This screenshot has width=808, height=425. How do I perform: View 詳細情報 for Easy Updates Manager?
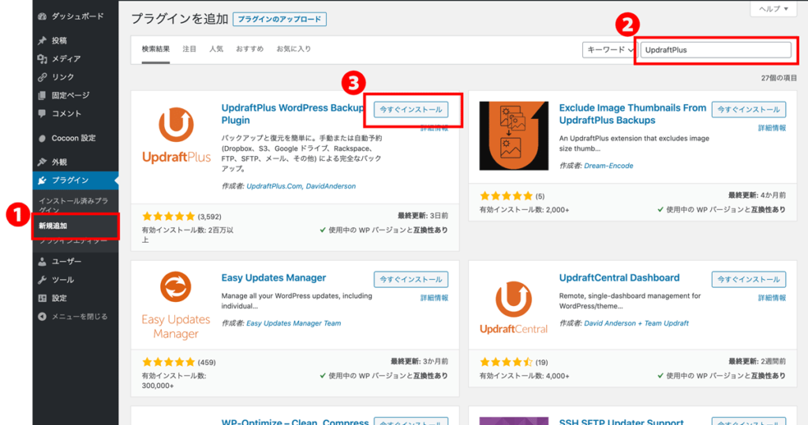[x=435, y=298]
